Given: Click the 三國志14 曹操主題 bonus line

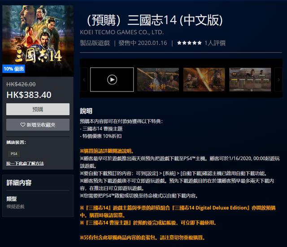Looking at the screenshot, I should coord(101,129).
